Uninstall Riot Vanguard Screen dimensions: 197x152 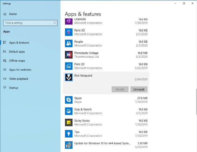[139, 89]
